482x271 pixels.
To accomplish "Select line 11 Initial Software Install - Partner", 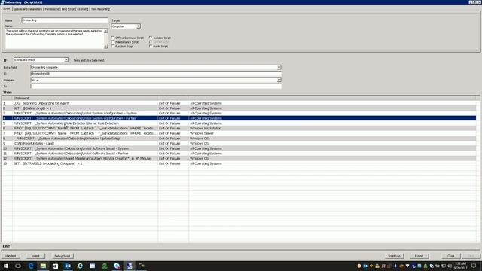I will click(x=239, y=154).
